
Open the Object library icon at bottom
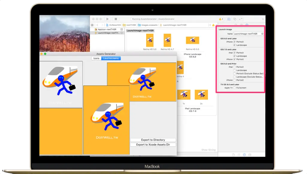244,155
